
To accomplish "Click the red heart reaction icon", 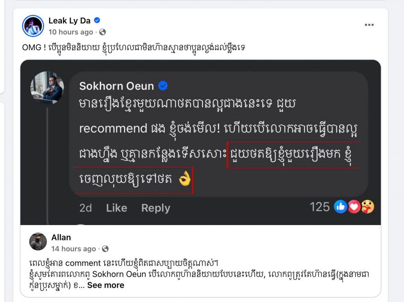I will 354,207.
